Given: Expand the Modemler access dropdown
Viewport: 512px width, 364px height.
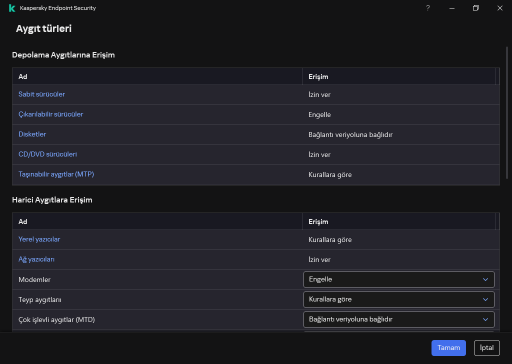Looking at the screenshot, I should coord(398,279).
